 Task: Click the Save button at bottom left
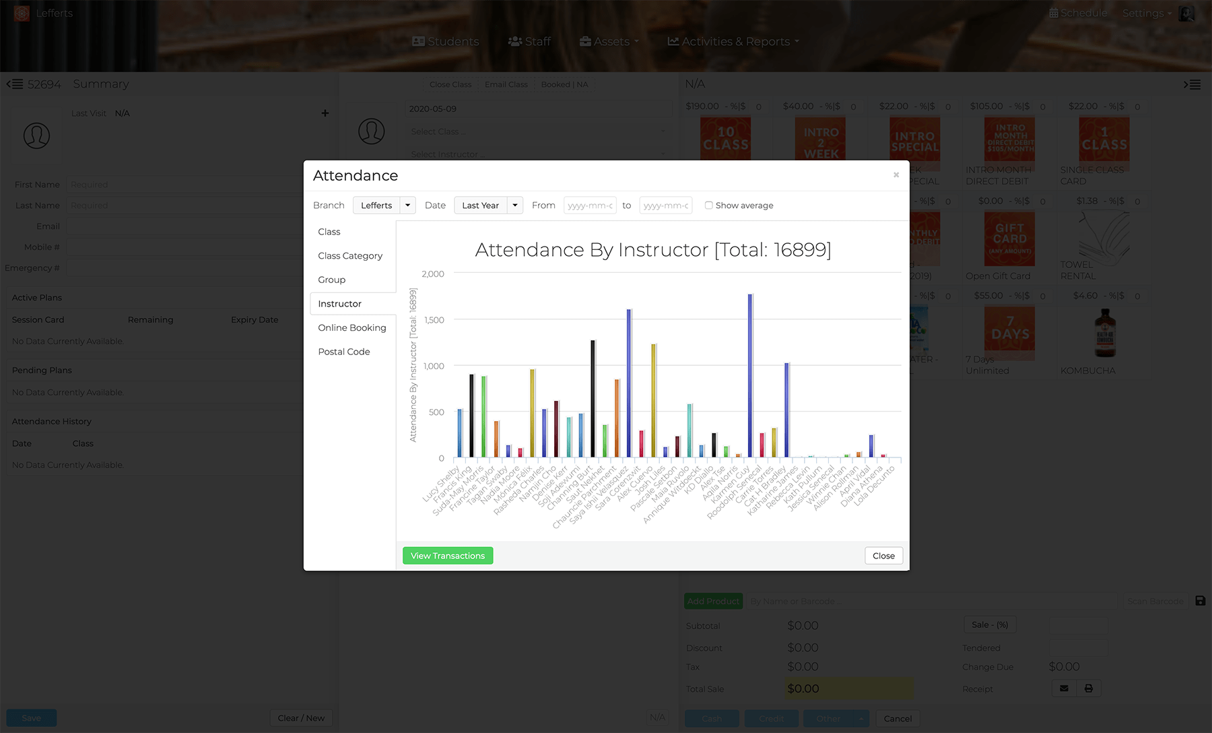tap(32, 718)
